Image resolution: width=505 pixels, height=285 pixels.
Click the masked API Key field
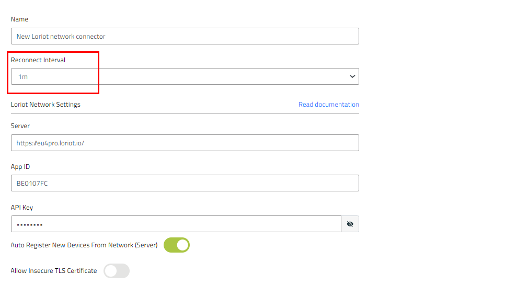click(176, 224)
